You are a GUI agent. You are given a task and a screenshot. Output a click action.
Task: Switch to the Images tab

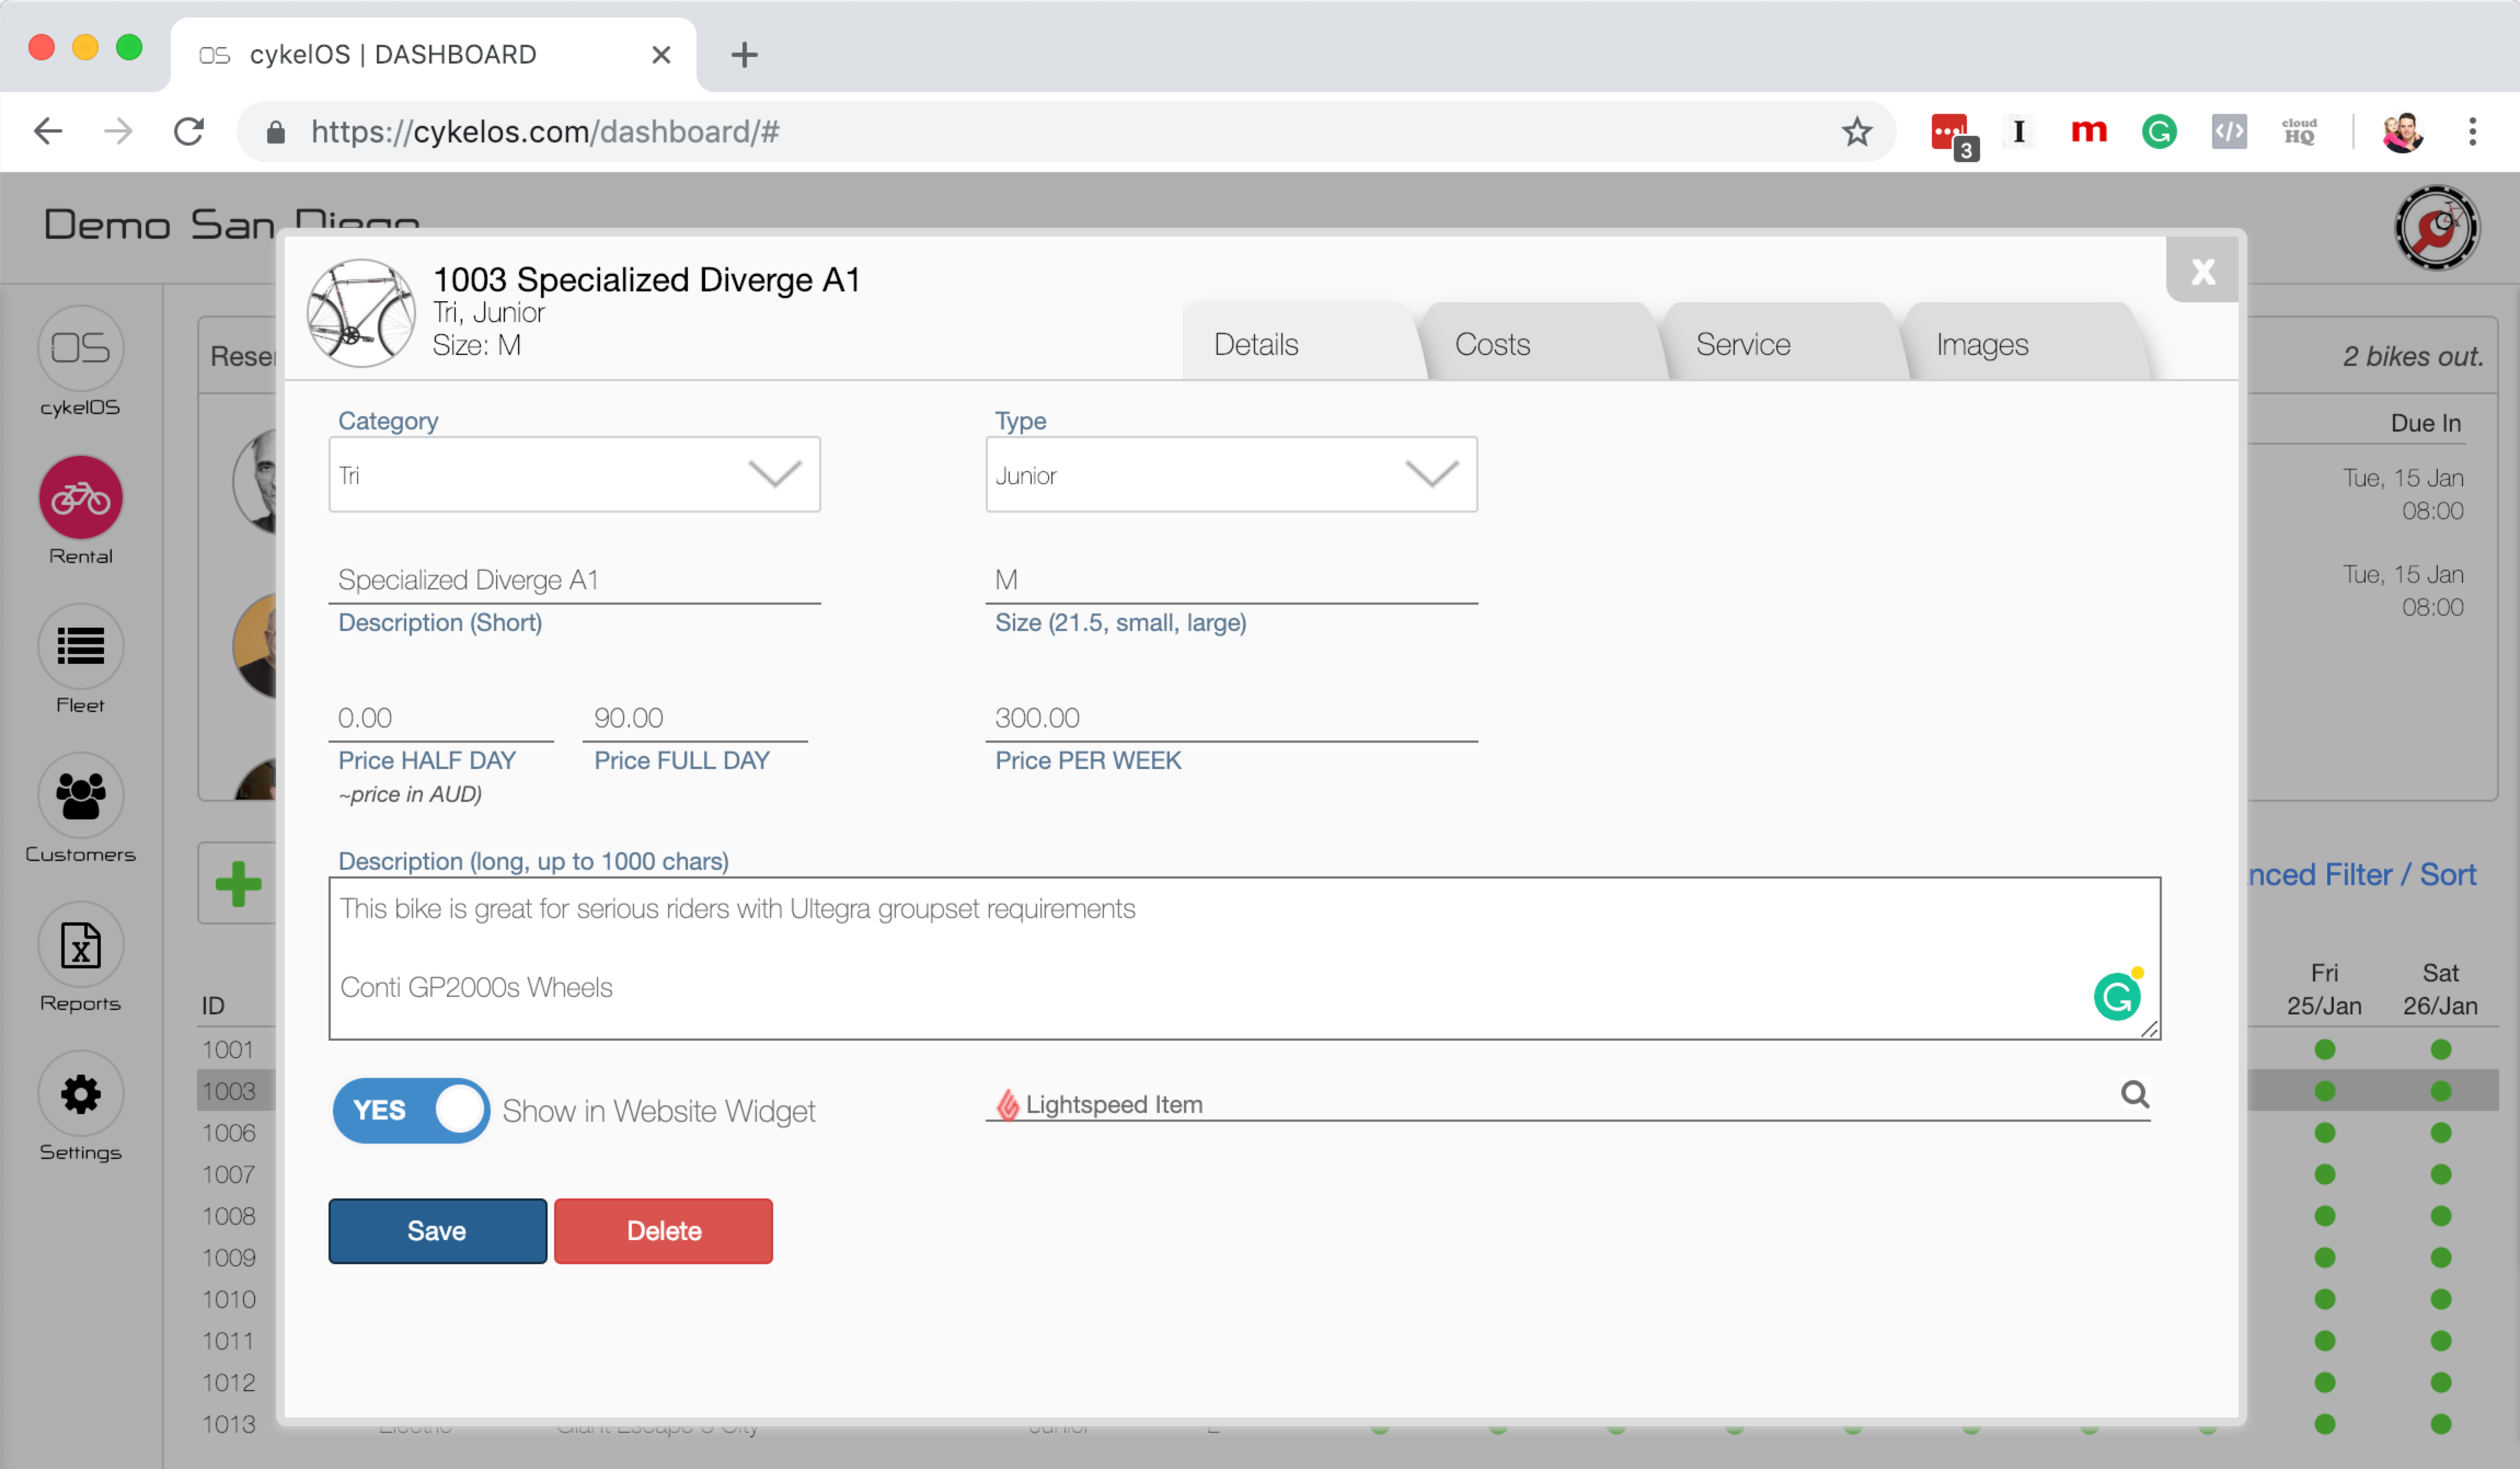(x=1982, y=344)
